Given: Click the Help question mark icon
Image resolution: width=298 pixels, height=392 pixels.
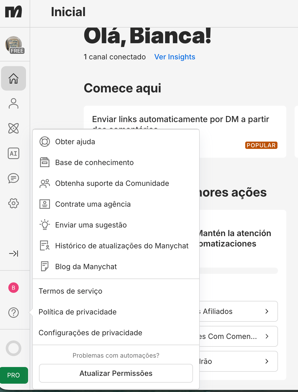Looking at the screenshot, I should (x=14, y=313).
